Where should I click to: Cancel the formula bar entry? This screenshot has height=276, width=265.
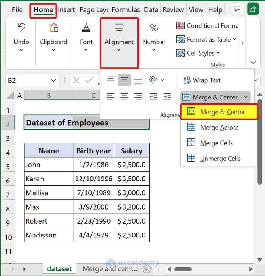76,80
